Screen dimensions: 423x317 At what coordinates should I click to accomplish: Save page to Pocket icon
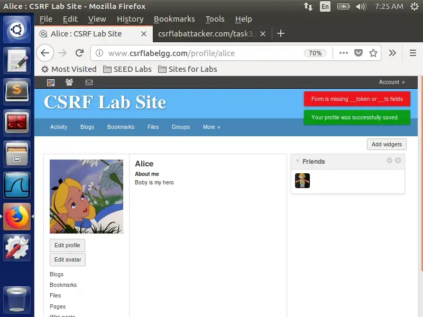[358, 53]
